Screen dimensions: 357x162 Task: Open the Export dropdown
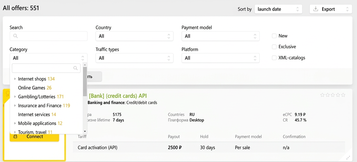coord(331,9)
